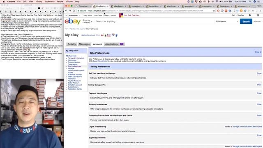
Task: Click the orange extension icon in Chrome toolbar
Action: pos(241,11)
